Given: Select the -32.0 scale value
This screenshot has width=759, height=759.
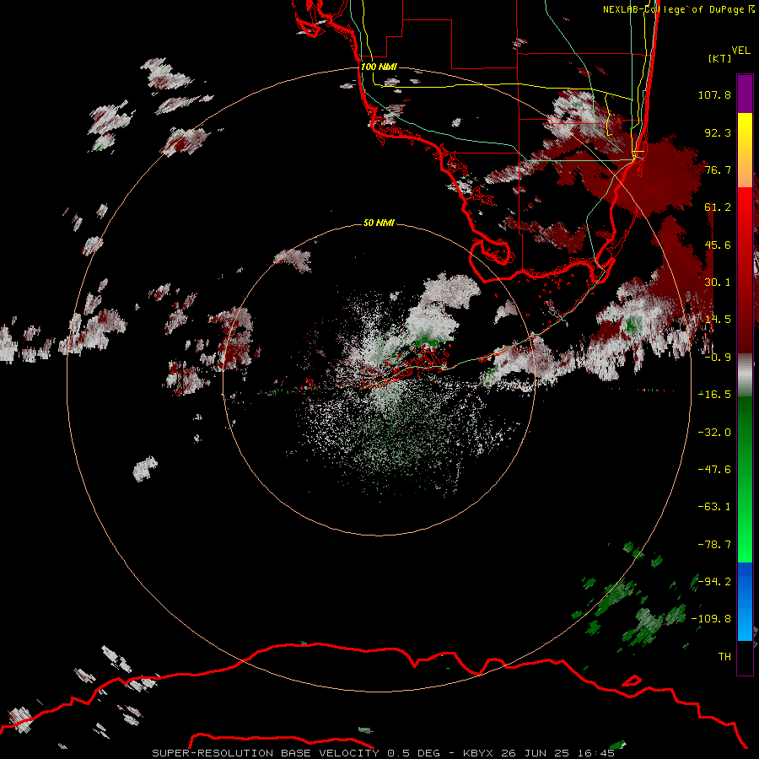Looking at the screenshot, I should (714, 433).
